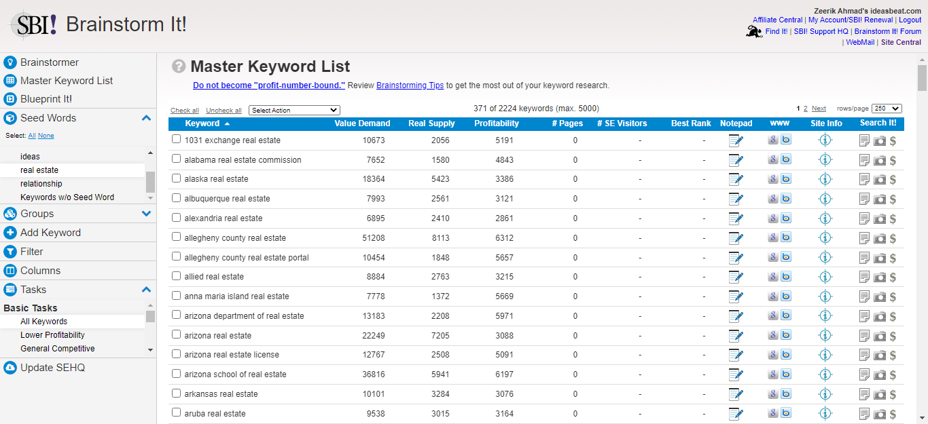Select the Lower Profitability task

pos(53,335)
